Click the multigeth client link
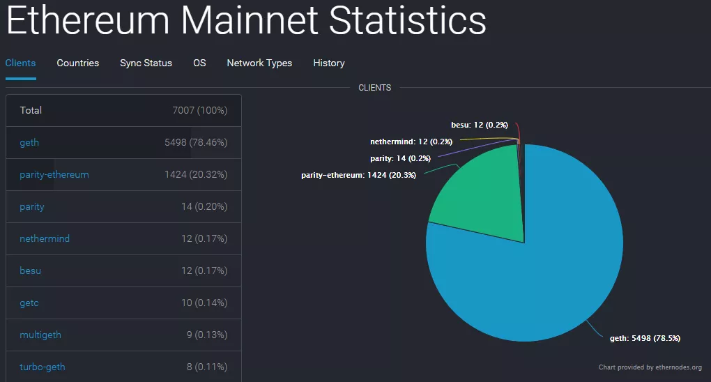The height and width of the screenshot is (382, 711). point(40,335)
